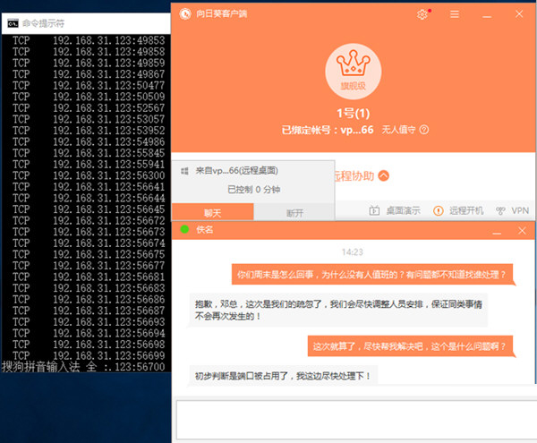The width and height of the screenshot is (537, 443).
Task: Click the chat timestamp 14:23
Action: pos(352,252)
